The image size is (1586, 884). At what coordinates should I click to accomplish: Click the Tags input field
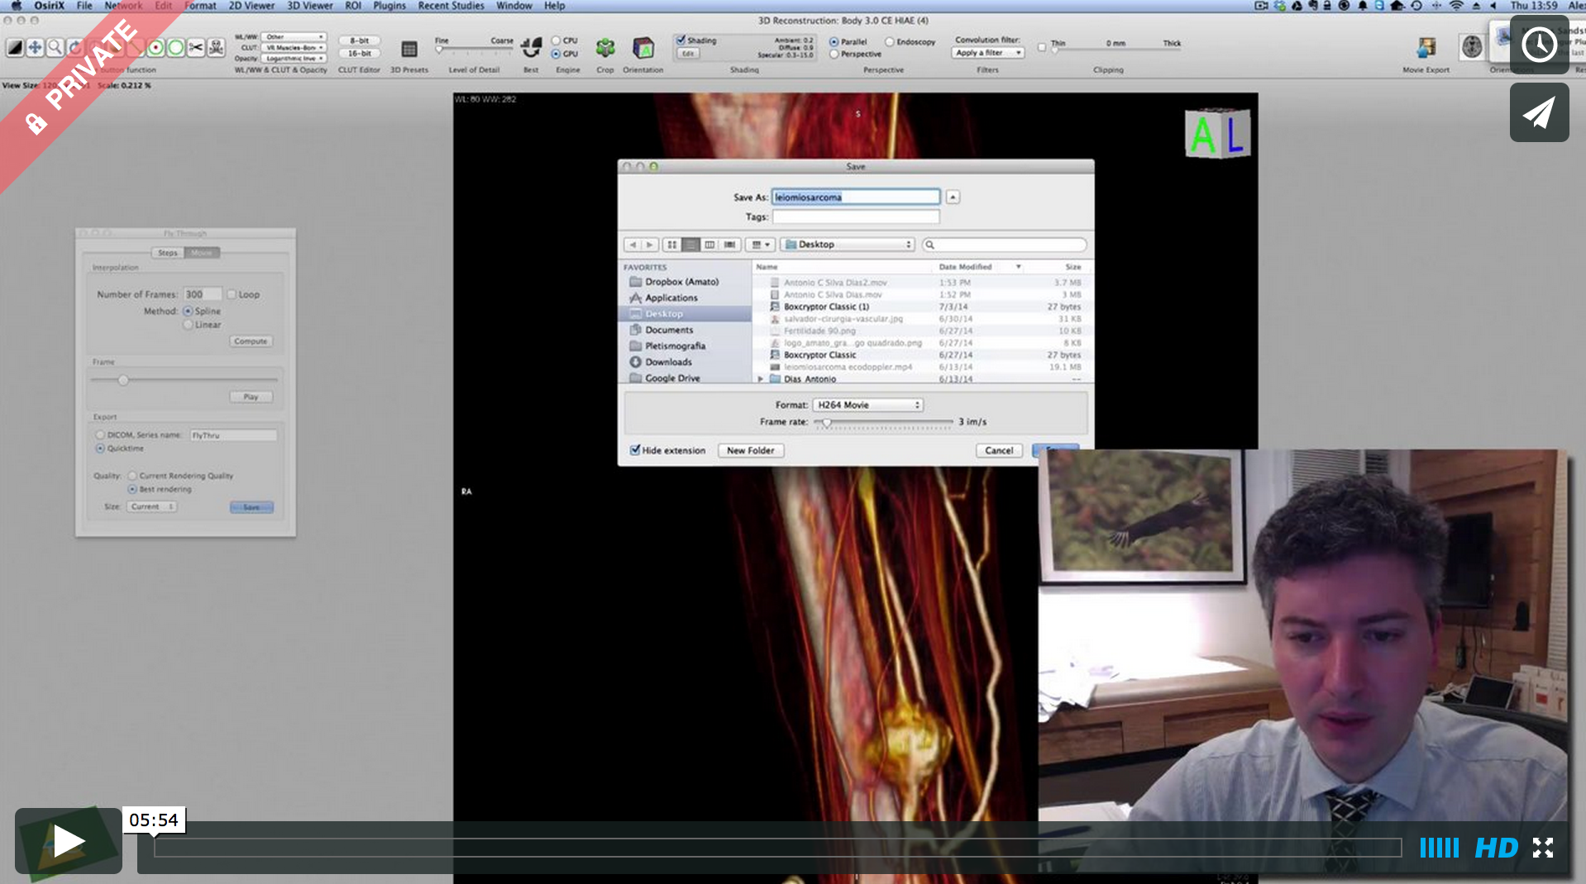pos(856,216)
